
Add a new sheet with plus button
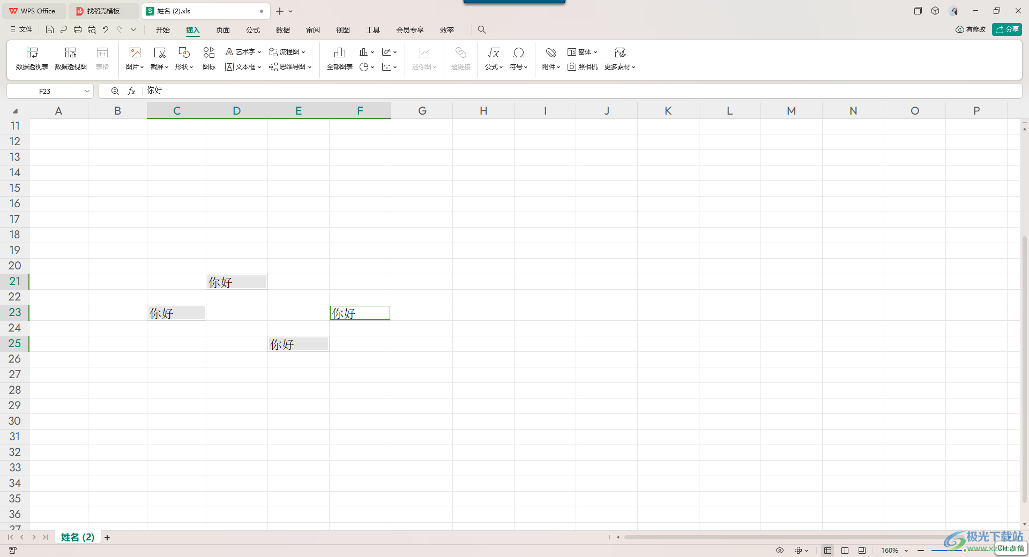click(107, 538)
